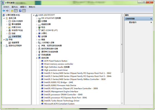Expand the 网络适配器 device category
This screenshot has height=110, width=155.
pos(37,55)
